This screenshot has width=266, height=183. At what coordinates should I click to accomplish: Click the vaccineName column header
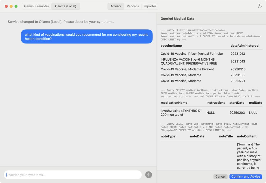[x=171, y=46]
